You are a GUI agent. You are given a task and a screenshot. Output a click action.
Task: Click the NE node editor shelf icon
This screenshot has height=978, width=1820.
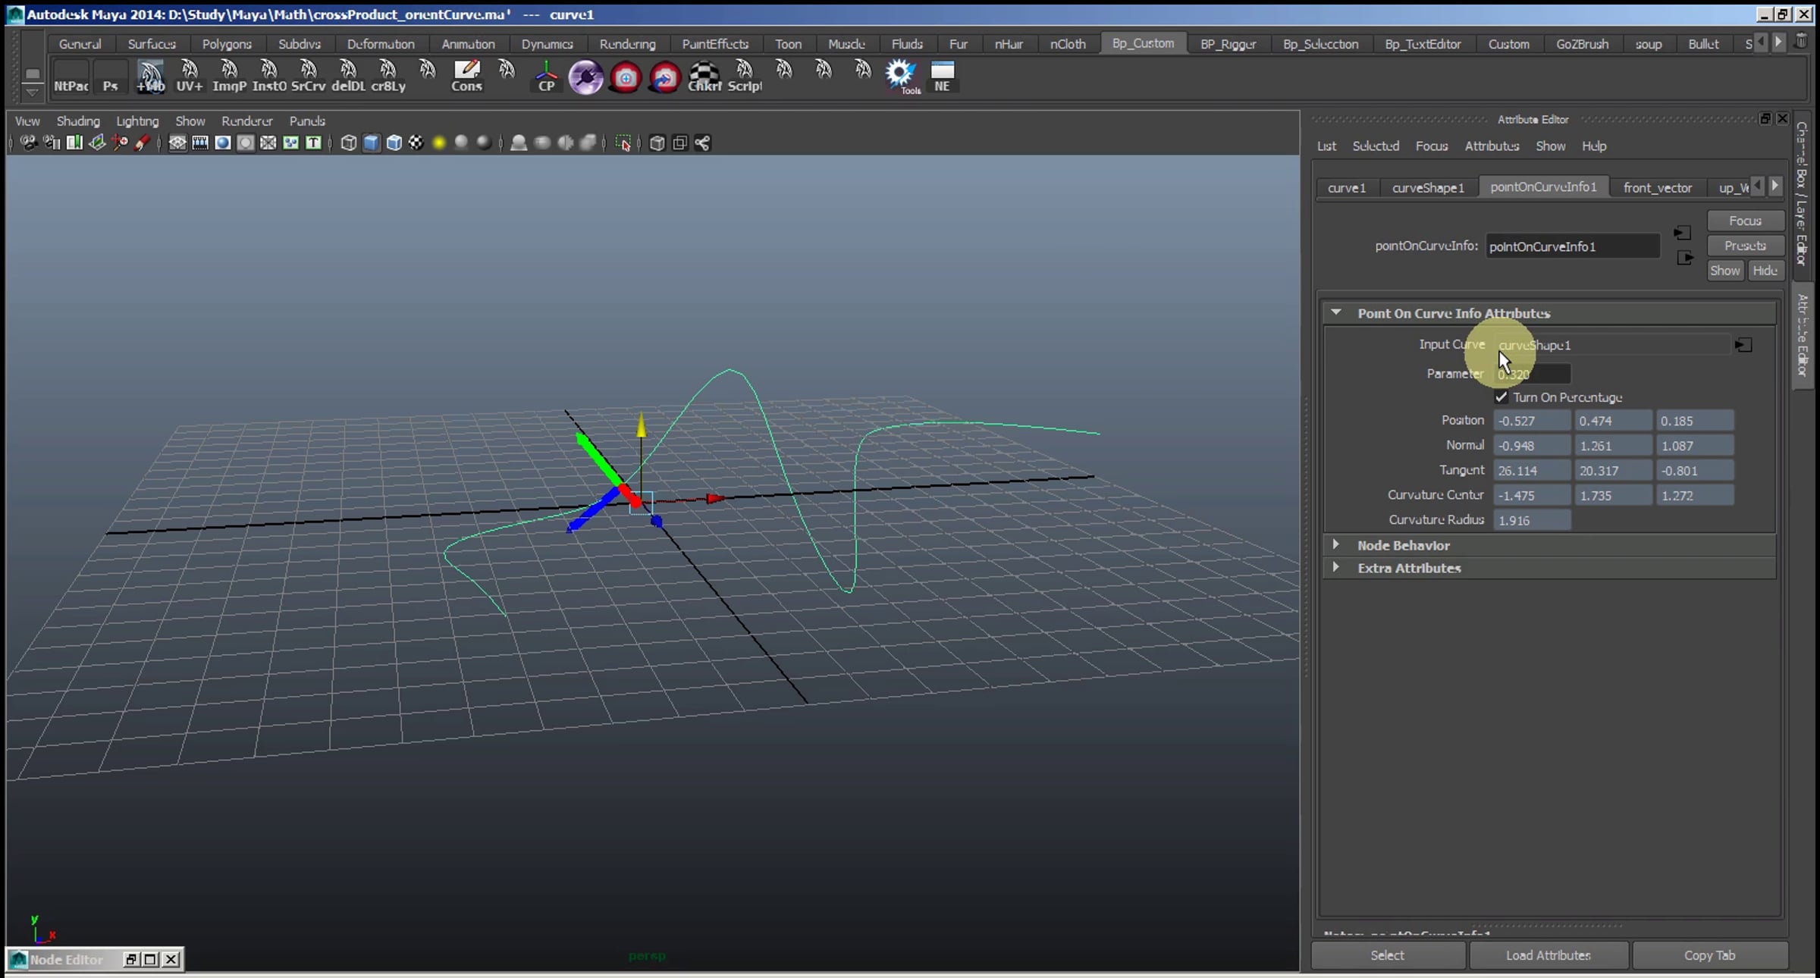[942, 76]
